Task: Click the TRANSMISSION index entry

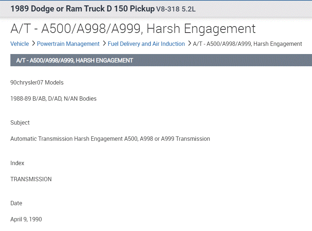Action: tap(31, 179)
